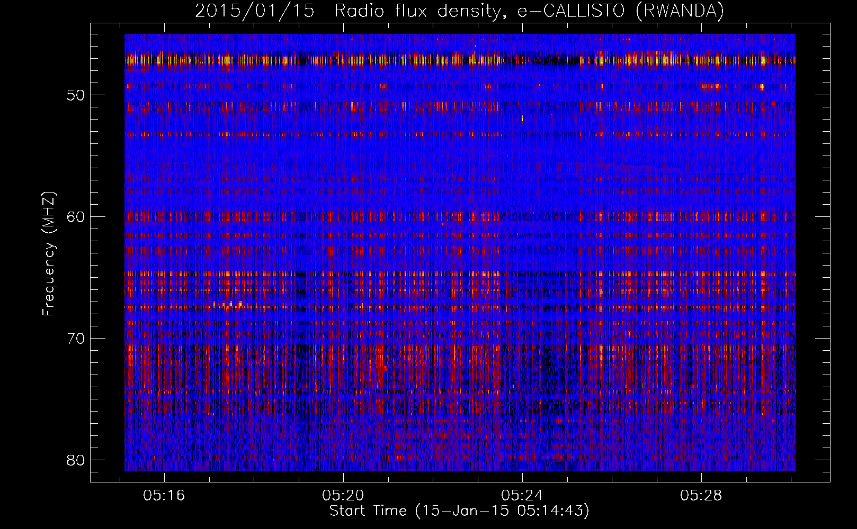Select the e-CALLISTO text in the title
The height and width of the screenshot is (529, 857).
click(x=571, y=12)
